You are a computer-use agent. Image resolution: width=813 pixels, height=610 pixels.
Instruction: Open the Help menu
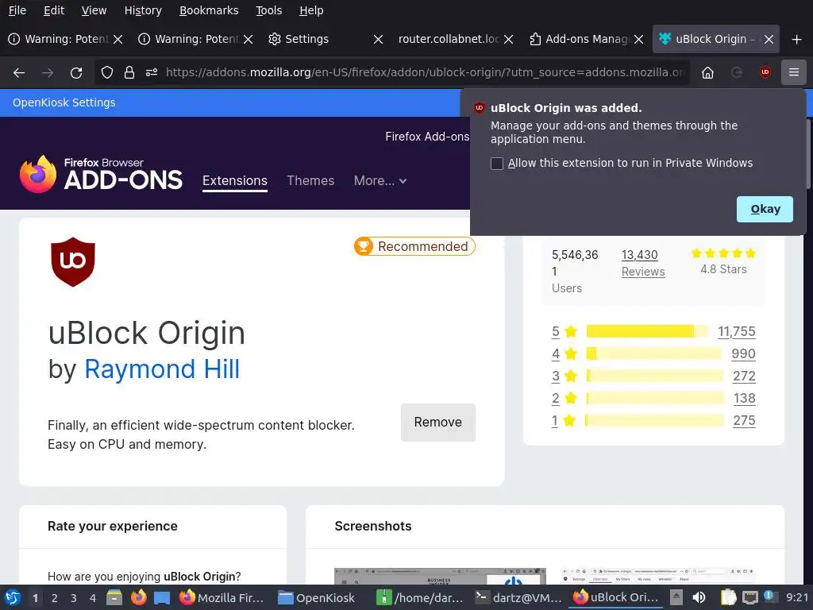click(x=311, y=10)
